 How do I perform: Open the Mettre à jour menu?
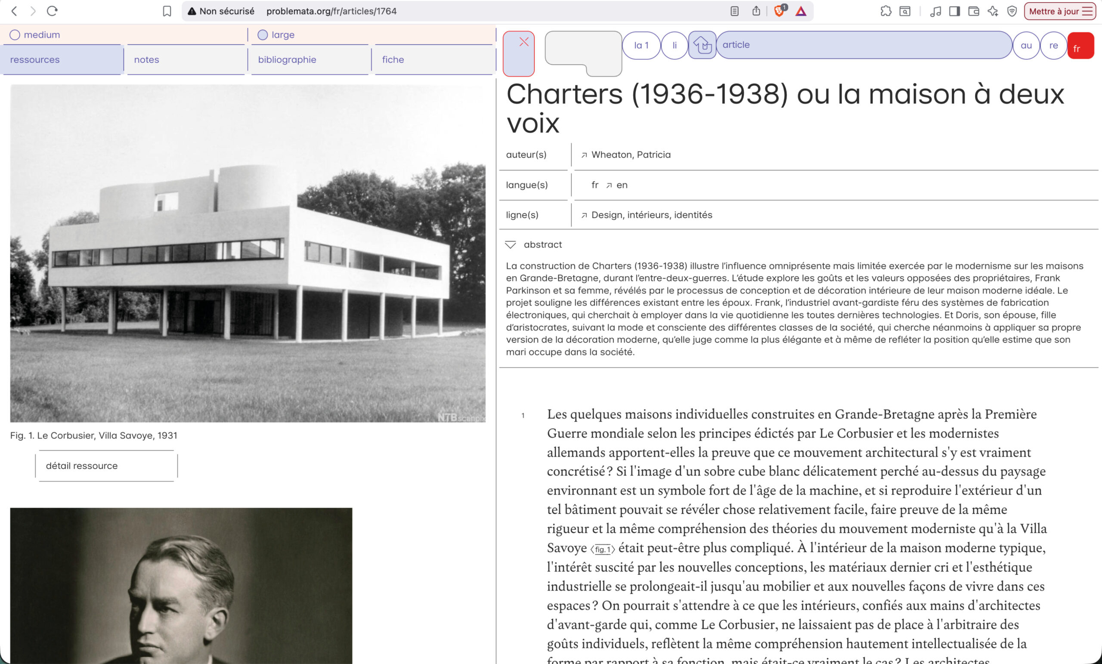(1059, 11)
